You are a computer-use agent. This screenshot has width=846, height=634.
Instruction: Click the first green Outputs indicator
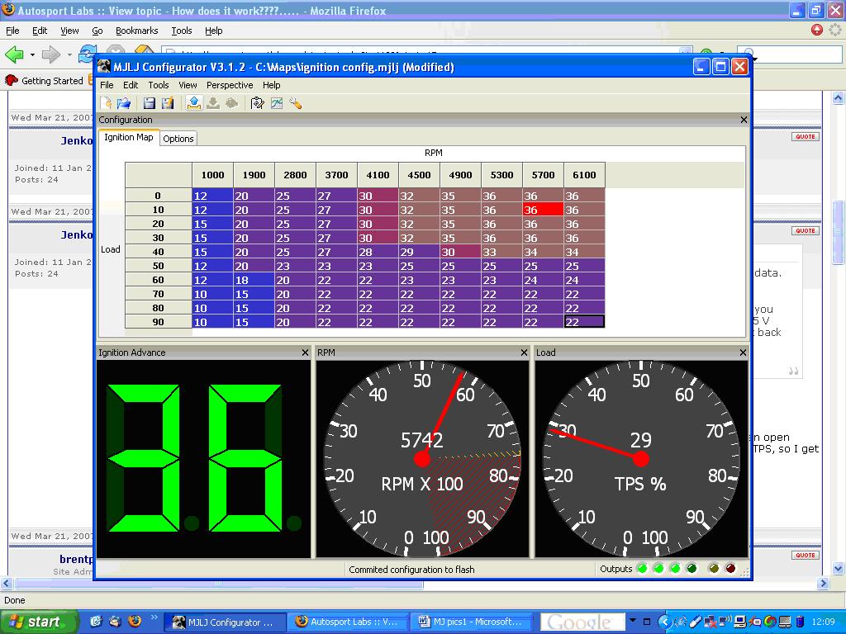click(x=642, y=568)
